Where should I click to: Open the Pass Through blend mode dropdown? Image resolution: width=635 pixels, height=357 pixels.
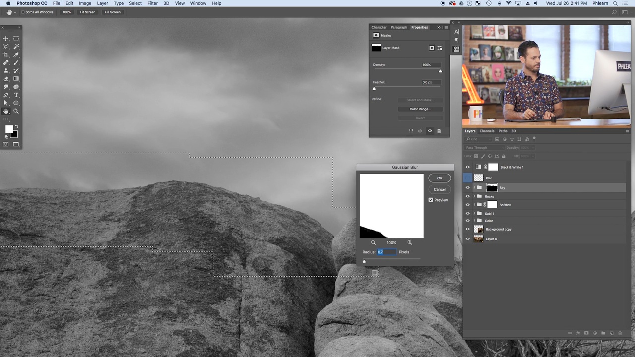[x=484, y=148]
